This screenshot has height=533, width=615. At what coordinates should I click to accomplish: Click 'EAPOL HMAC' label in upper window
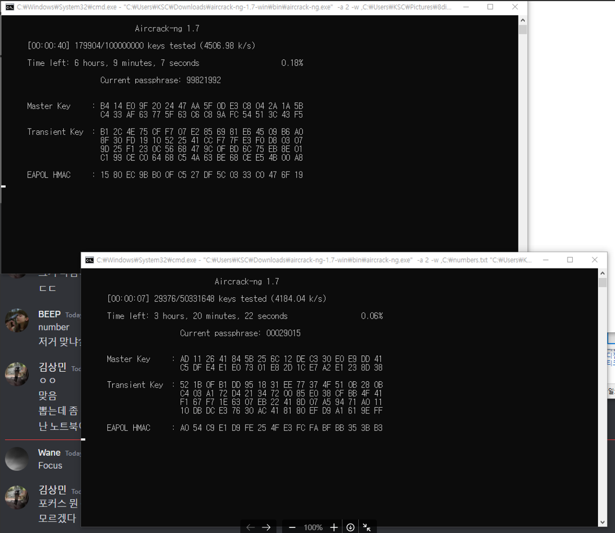click(x=49, y=175)
